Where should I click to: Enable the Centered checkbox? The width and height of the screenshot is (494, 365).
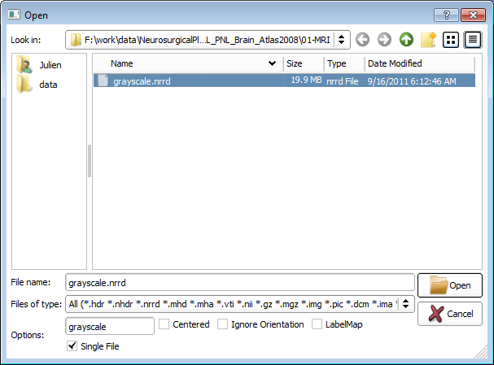[x=164, y=324]
